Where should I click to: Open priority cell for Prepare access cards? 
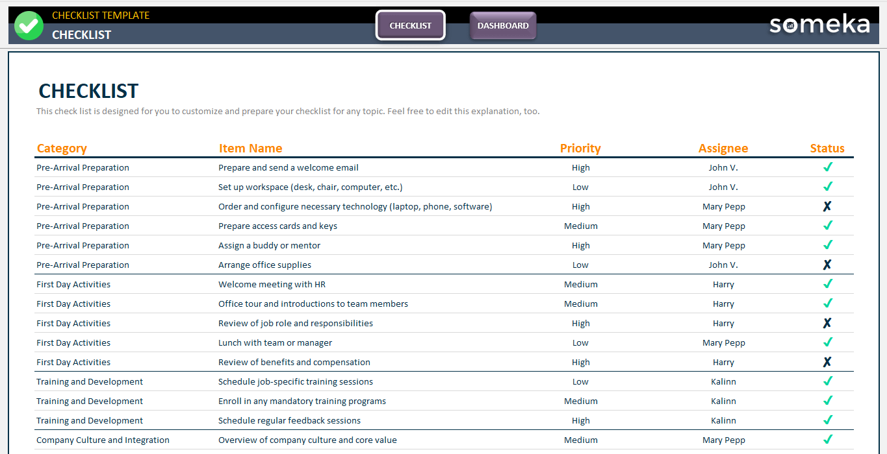[x=580, y=226]
